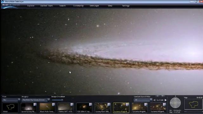The width and height of the screenshot is (203, 114).
Task: Select the Virgo constellation thumbnail
Action: pos(10,108)
